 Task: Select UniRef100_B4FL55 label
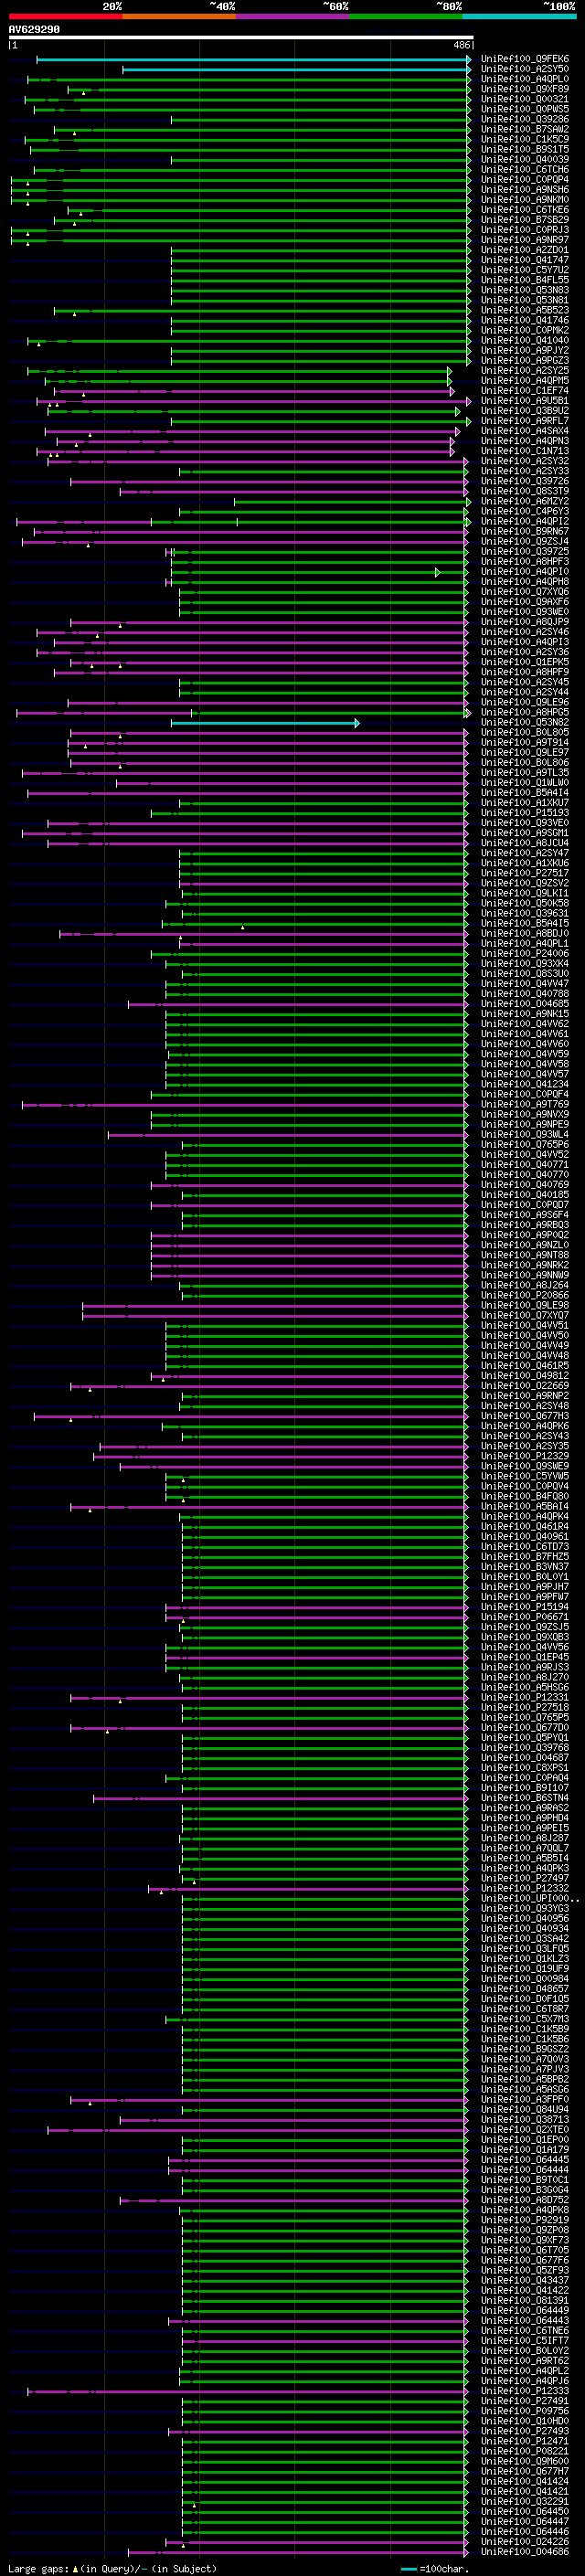pos(525,280)
